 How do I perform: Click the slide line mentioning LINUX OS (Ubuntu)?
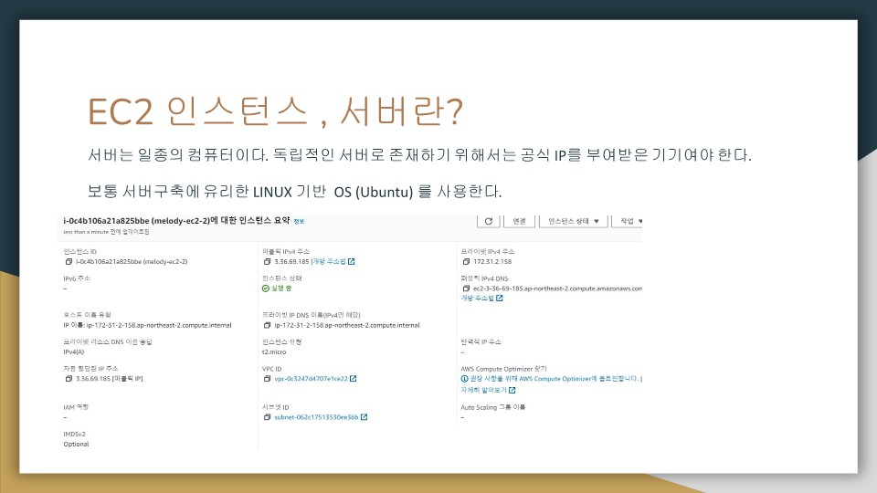[x=294, y=192]
